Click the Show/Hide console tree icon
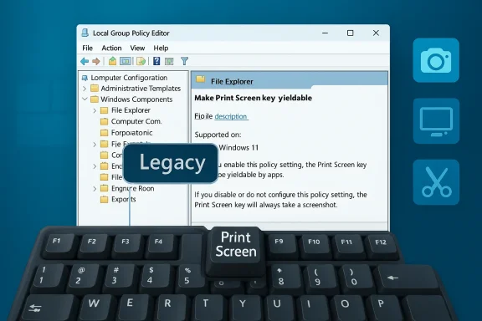The height and width of the screenshot is (321, 482). pyautogui.click(x=126, y=61)
